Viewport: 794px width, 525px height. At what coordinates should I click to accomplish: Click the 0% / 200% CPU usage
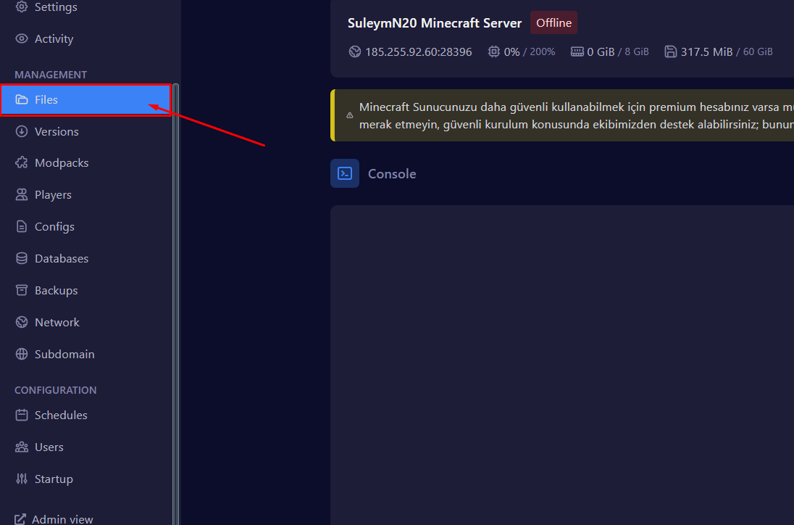(x=529, y=51)
